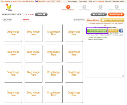Click the previous button
This screenshot has width=127, height=105.
point(98,14)
